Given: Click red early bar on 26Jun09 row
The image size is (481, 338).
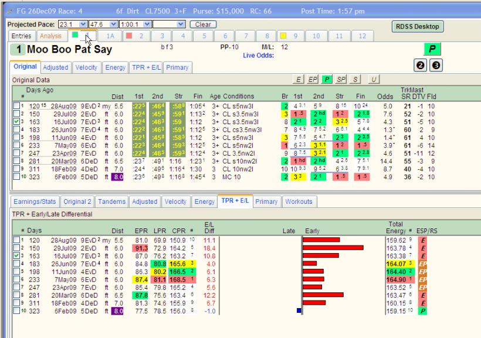Looking at the screenshot, I should pos(310,264).
